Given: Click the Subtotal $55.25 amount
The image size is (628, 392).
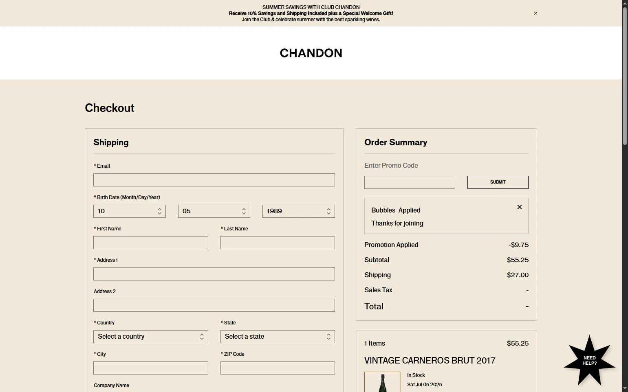Looking at the screenshot, I should [518, 260].
